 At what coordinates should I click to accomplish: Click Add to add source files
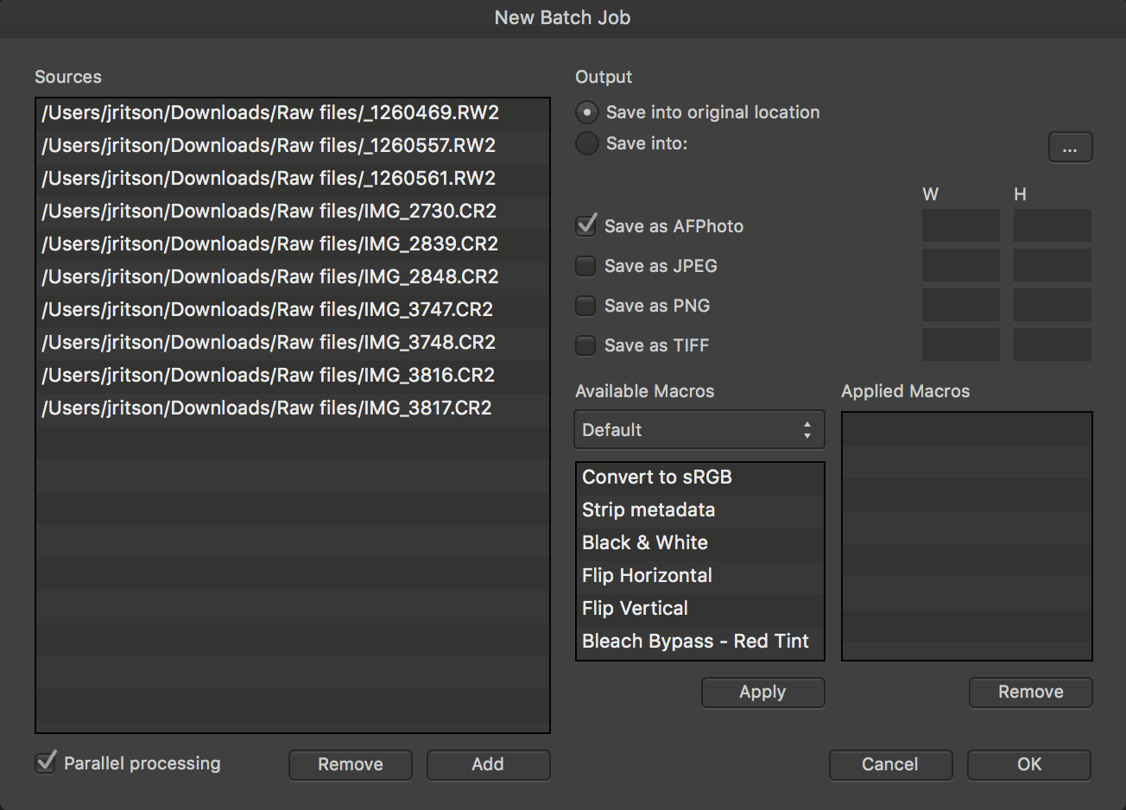click(x=488, y=764)
